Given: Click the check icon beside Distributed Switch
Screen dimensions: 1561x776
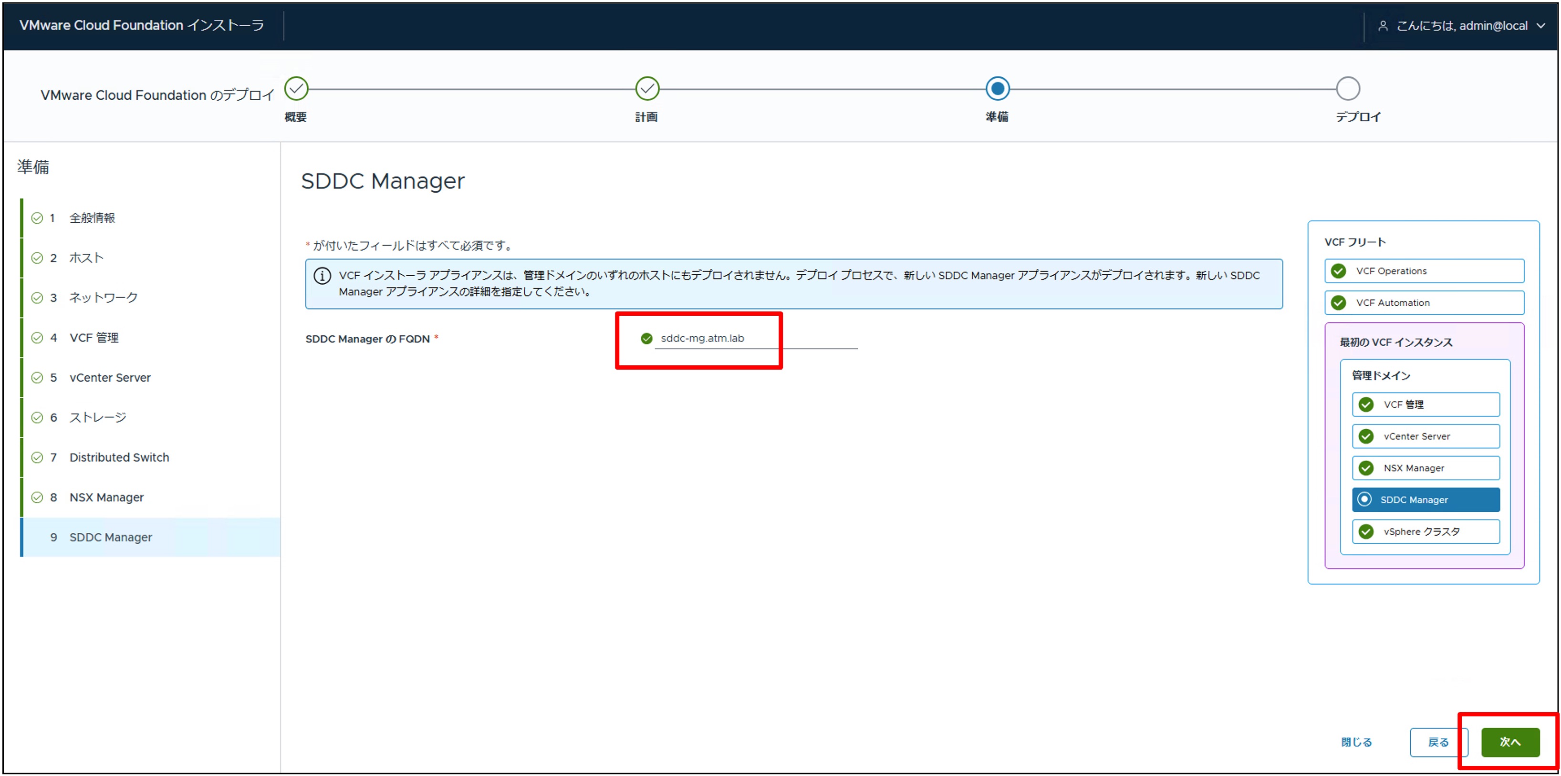Looking at the screenshot, I should 37,458.
